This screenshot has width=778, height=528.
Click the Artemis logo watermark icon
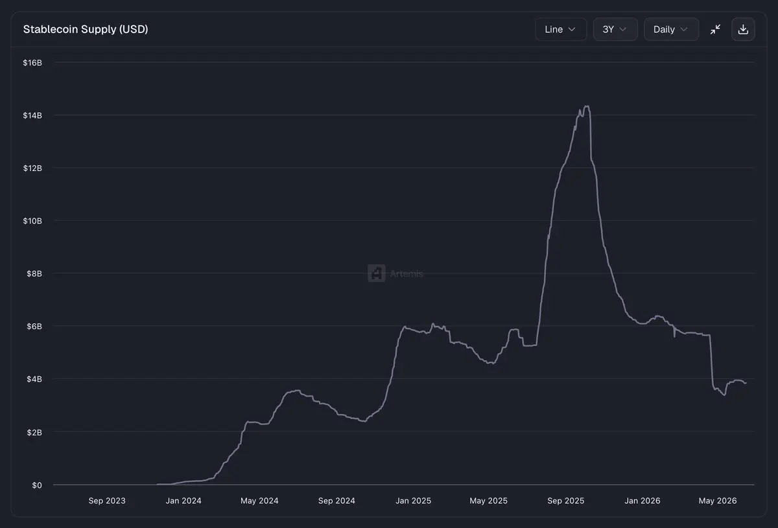[x=376, y=273]
